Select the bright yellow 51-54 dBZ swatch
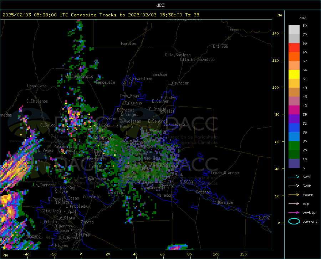321x259 pixels. click(294, 74)
